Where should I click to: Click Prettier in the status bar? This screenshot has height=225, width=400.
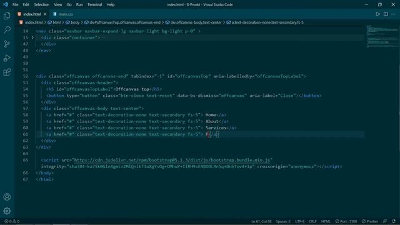370,221
